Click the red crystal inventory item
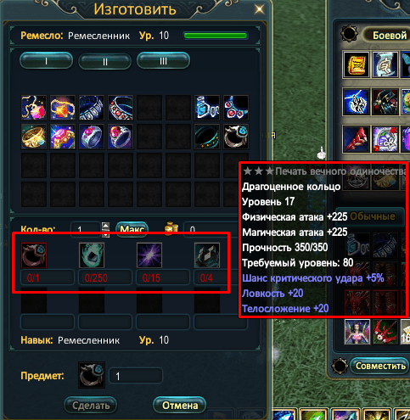The height and width of the screenshot is (420, 410). pos(357,139)
